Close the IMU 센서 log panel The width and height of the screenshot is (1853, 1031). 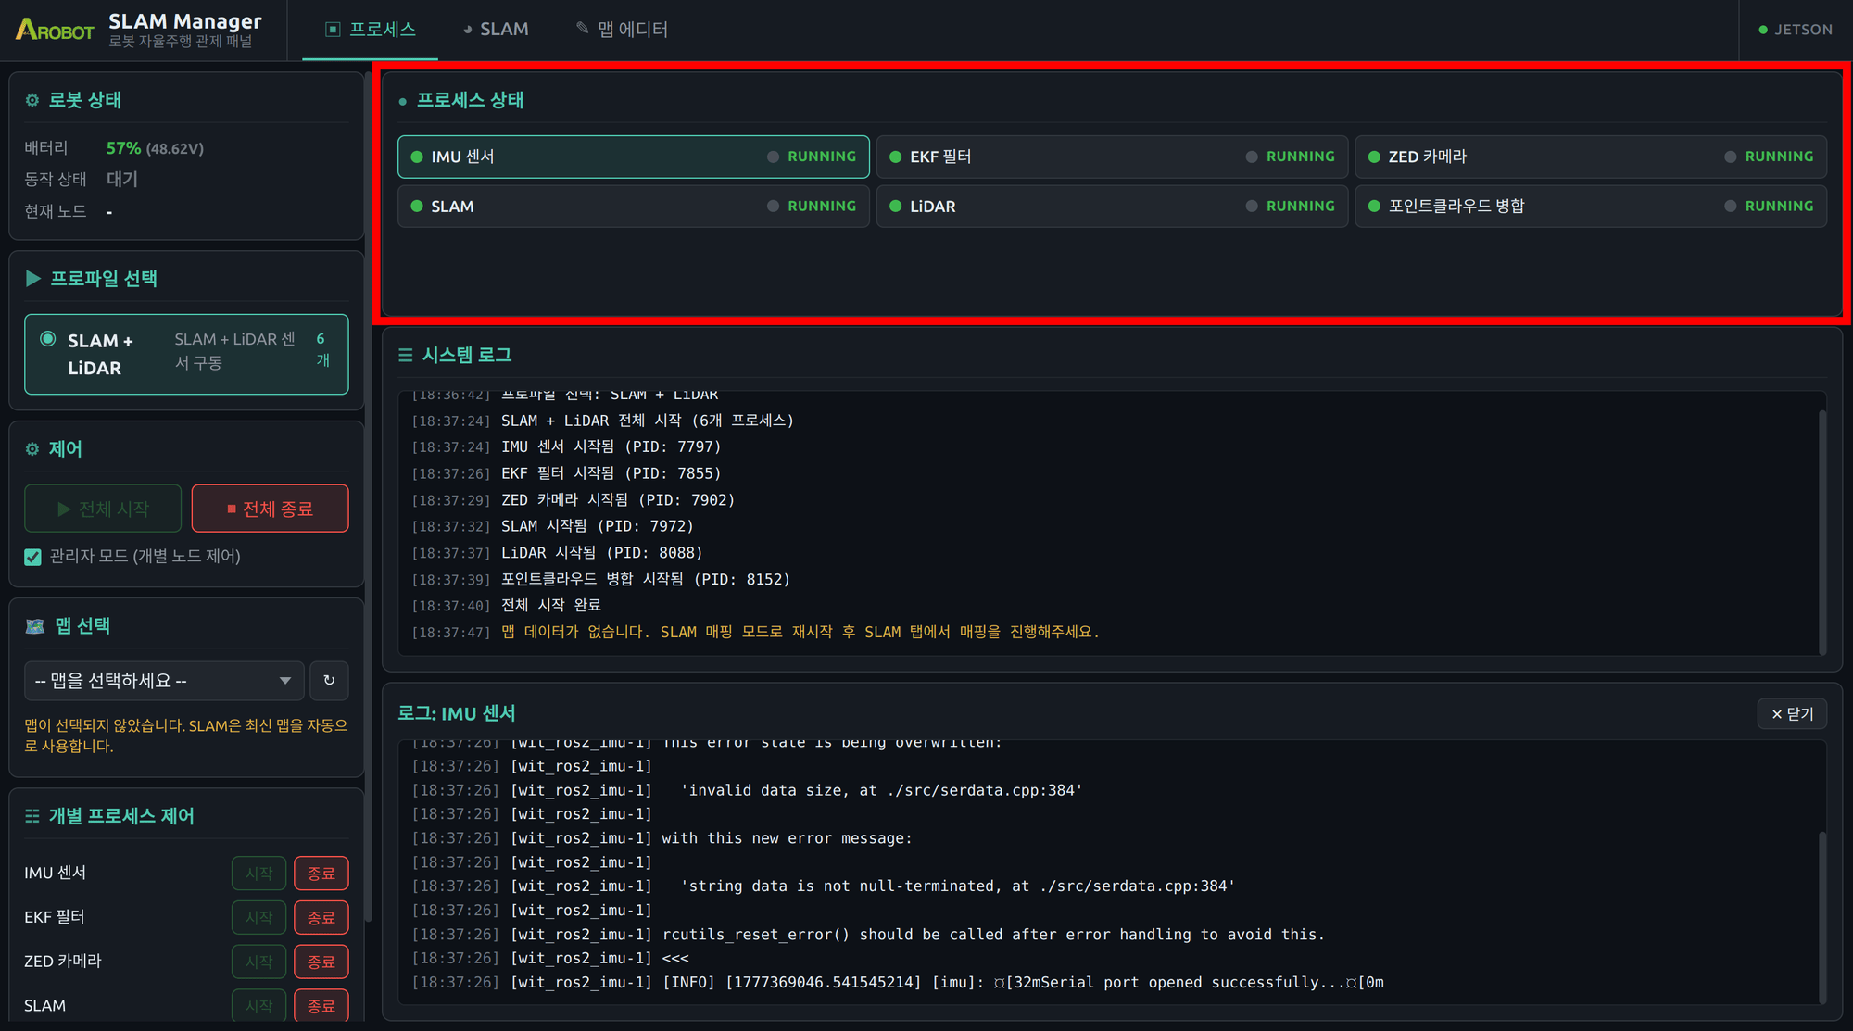[1792, 713]
